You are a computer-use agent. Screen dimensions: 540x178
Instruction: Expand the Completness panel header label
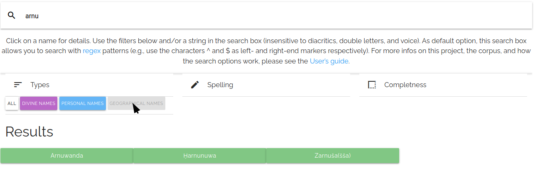405,85
